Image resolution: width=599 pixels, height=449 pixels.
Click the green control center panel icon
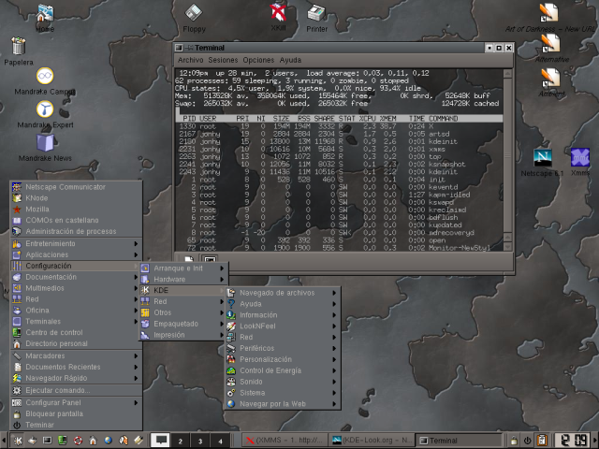63,441
